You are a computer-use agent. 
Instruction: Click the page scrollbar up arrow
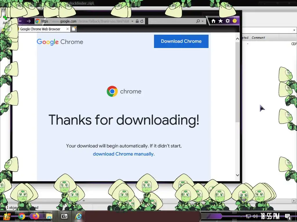point(238,39)
